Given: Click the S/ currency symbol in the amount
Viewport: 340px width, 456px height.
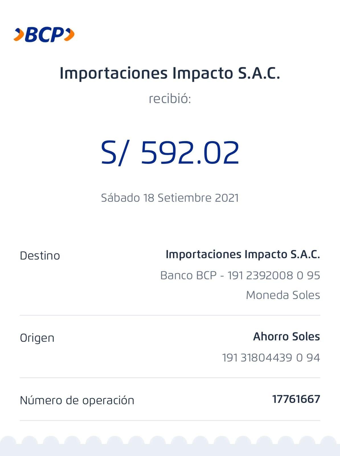Looking at the screenshot, I should (113, 153).
